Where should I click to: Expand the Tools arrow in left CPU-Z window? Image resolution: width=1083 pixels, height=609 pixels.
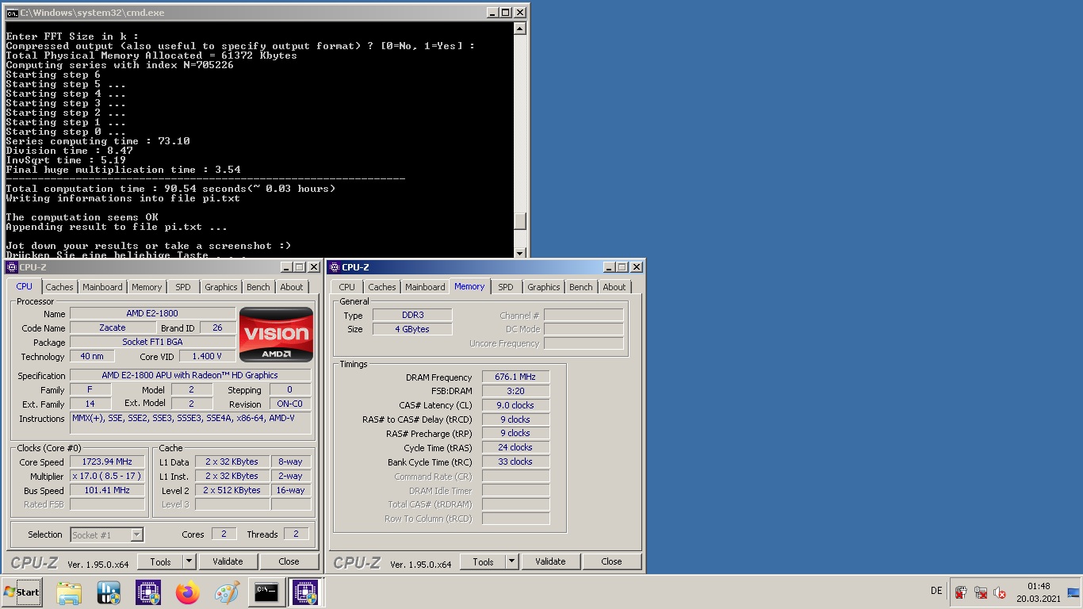pyautogui.click(x=189, y=561)
